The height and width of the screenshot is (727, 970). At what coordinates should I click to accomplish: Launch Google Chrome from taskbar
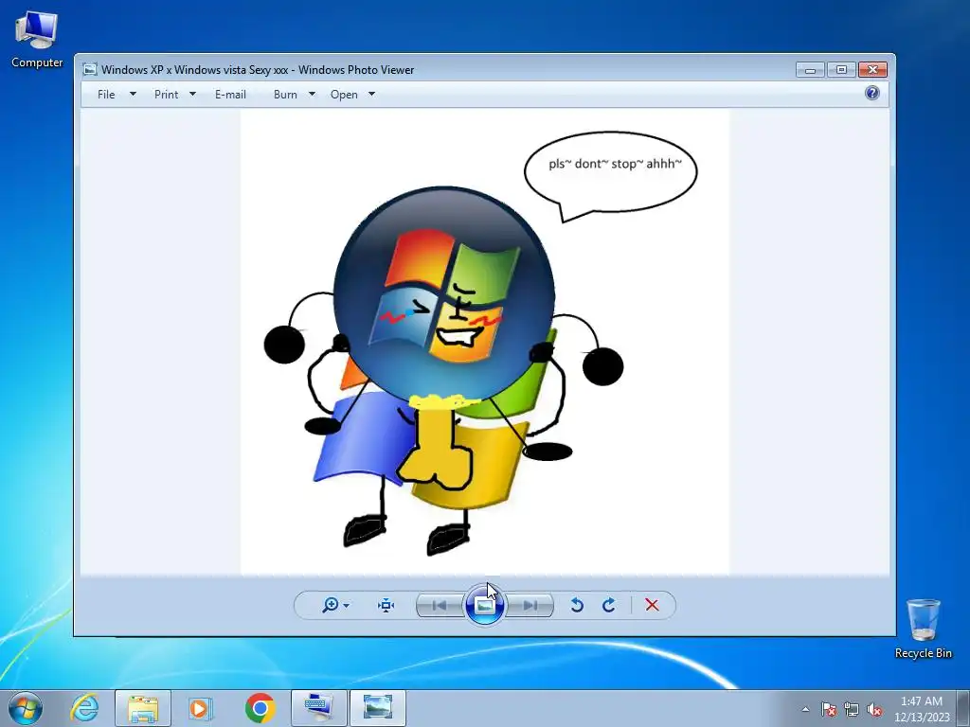pyautogui.click(x=260, y=708)
